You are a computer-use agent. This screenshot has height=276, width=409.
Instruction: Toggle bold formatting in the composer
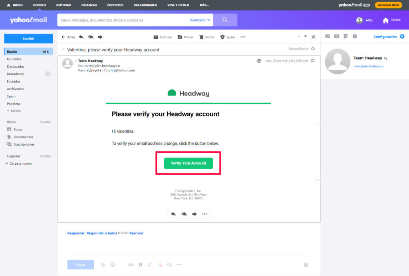click(x=140, y=264)
